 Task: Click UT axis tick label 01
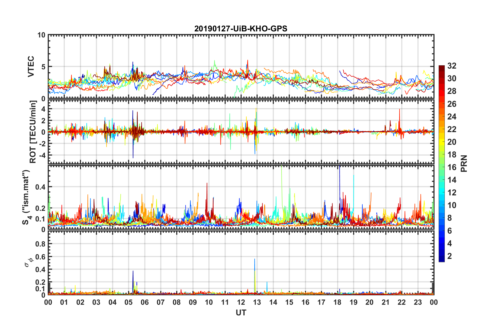(64, 302)
